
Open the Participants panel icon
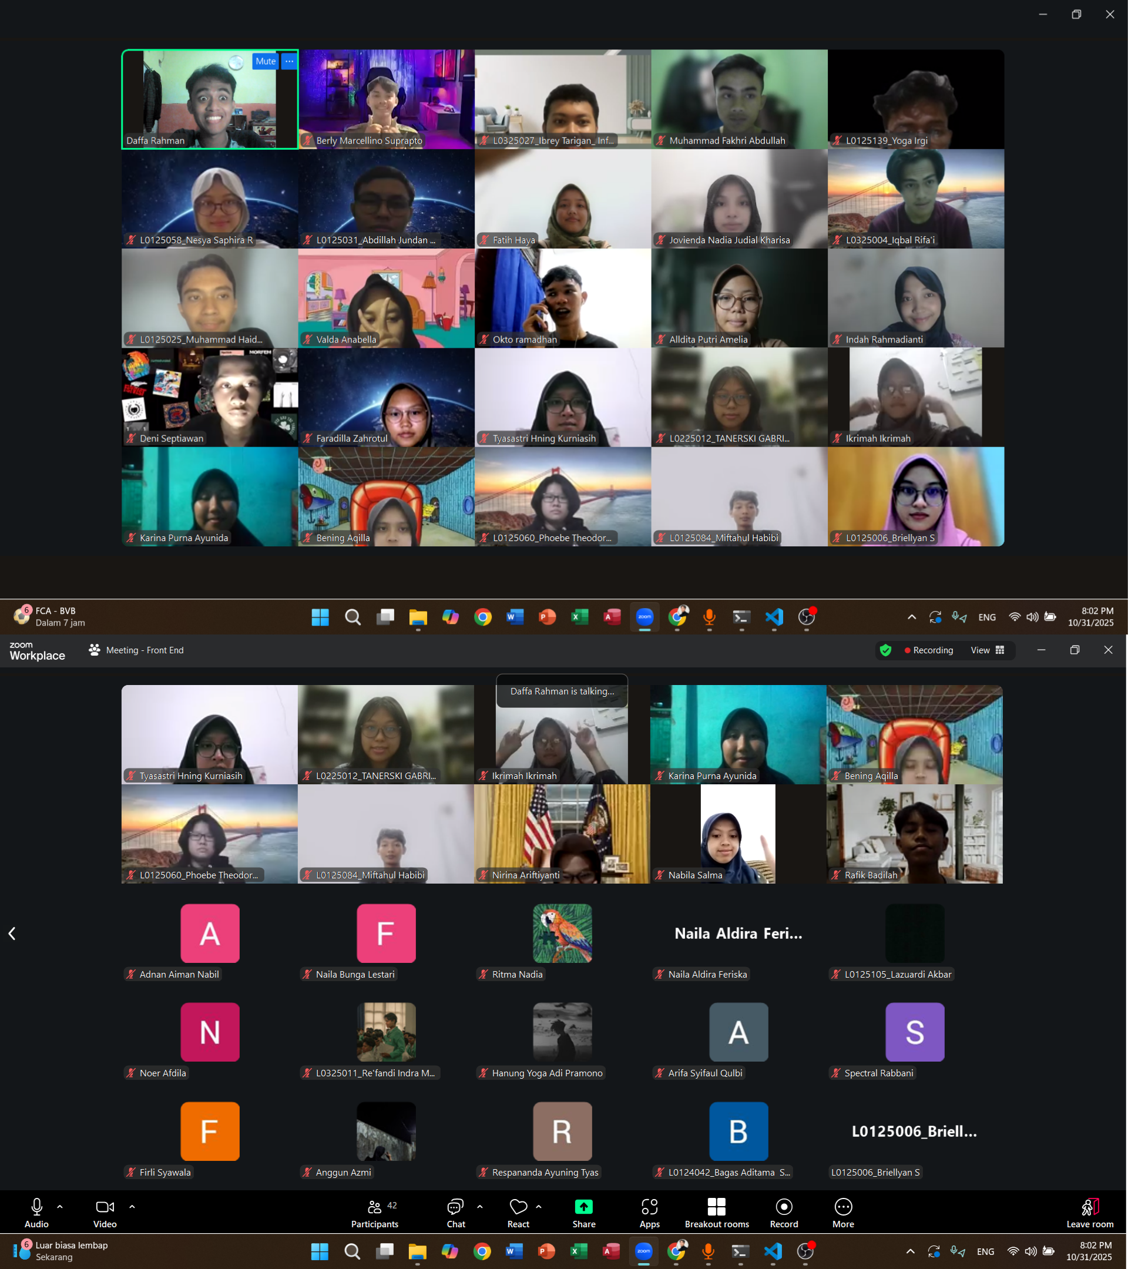pos(374,1207)
